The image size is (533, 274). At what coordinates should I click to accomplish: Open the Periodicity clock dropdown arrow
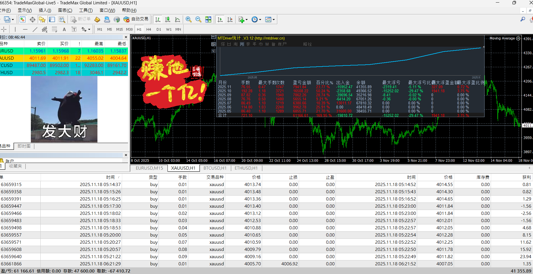[x=260, y=20]
